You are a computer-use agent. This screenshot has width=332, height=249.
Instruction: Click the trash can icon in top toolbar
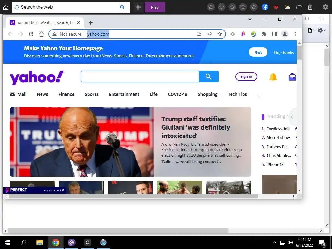coord(310,7)
